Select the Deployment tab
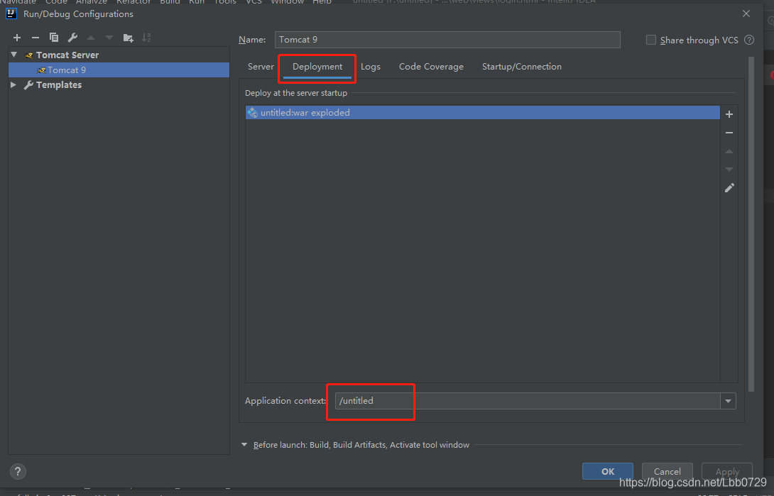Screen dimensions: 774x496 tap(317, 67)
